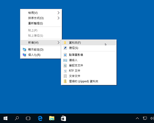Screen dimensions: 154x123
Task: Expand the 排序方式(O) submenu arrow
Action: point(59,18)
